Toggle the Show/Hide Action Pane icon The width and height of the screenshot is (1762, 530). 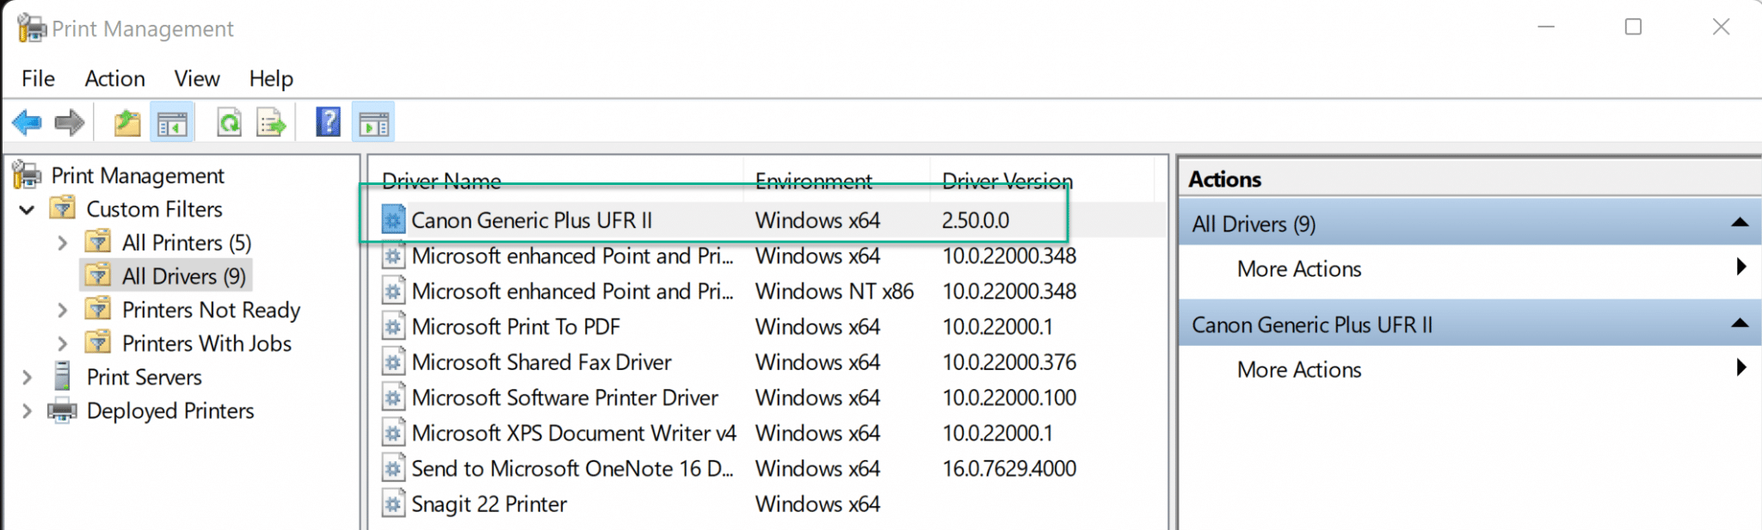tap(373, 123)
